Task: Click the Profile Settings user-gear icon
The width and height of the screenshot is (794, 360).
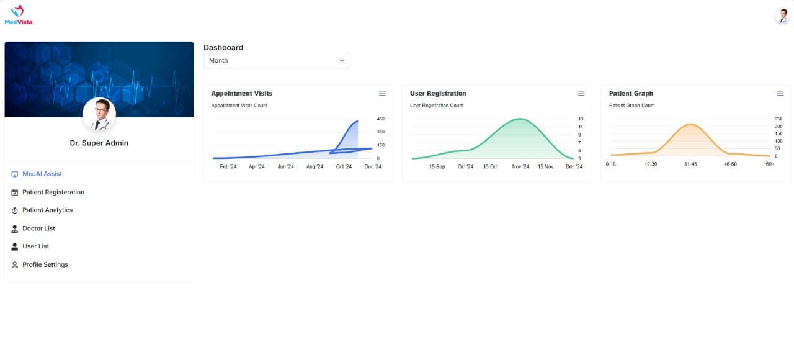Action: [x=15, y=265]
